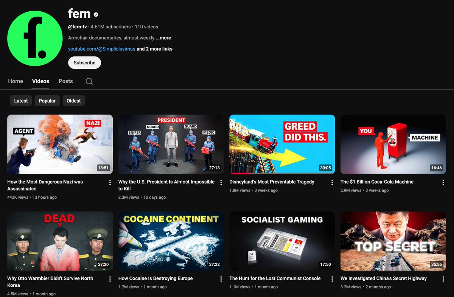Click the 37:20 duration badge
This screenshot has width=454, height=297.
click(103, 265)
